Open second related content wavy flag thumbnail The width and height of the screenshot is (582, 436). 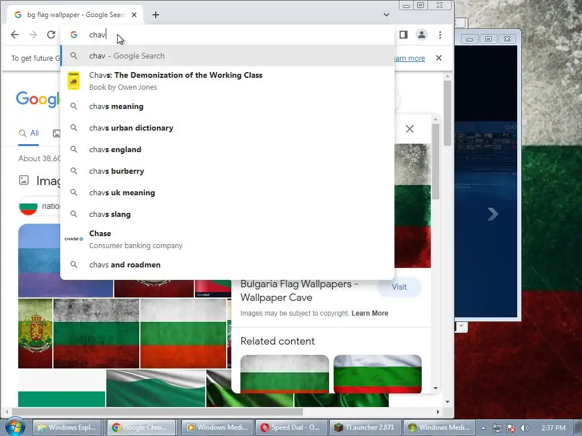377,374
